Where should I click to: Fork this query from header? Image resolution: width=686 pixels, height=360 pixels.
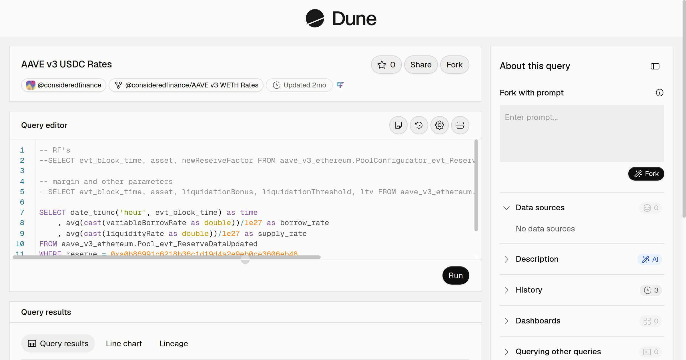(454, 65)
